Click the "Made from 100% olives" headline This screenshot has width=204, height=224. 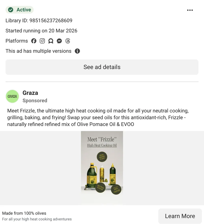click(x=24, y=213)
